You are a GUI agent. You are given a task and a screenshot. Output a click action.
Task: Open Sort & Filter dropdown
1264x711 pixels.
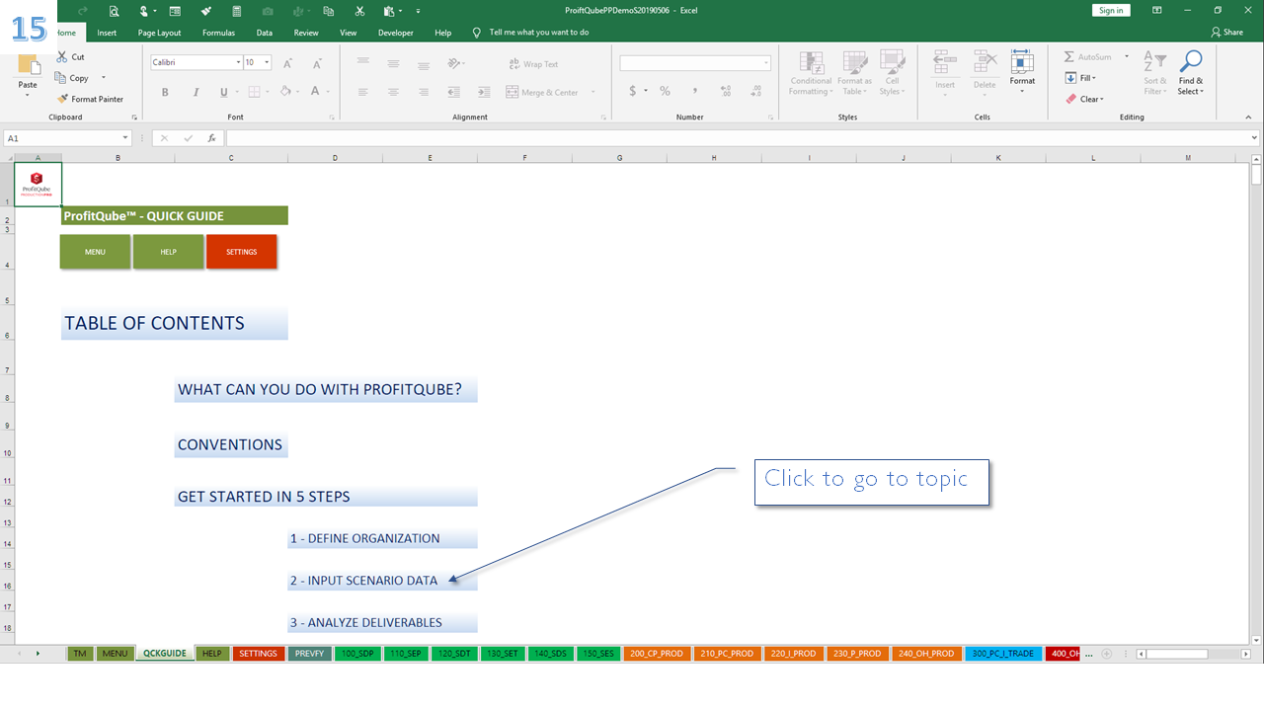click(1154, 74)
